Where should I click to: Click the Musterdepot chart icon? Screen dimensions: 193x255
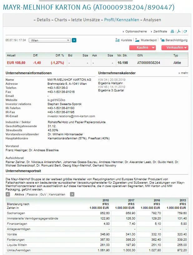pos(137,40)
